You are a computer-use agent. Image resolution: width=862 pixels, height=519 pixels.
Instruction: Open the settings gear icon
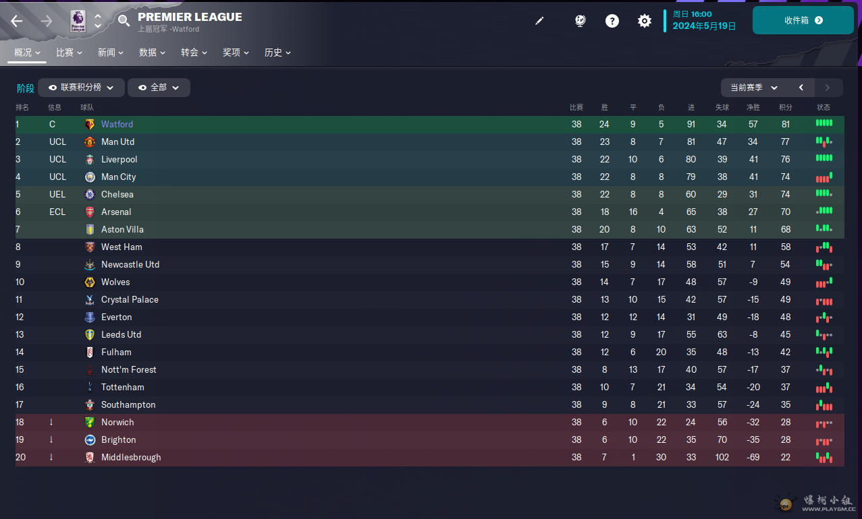coord(645,21)
